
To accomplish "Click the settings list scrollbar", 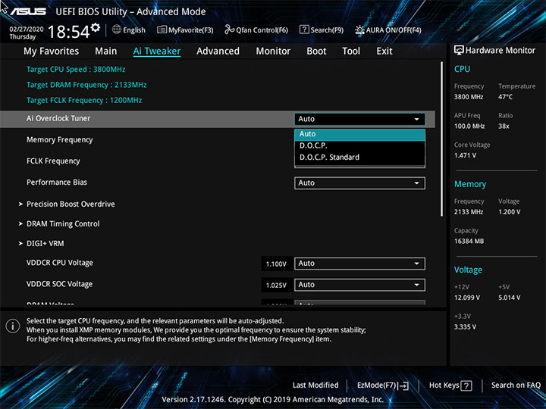I will (x=442, y=139).
